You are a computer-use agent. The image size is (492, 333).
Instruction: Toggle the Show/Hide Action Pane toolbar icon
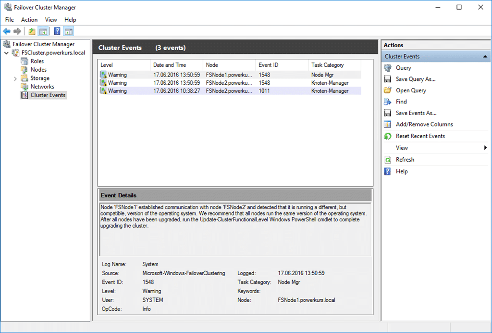[x=68, y=31]
